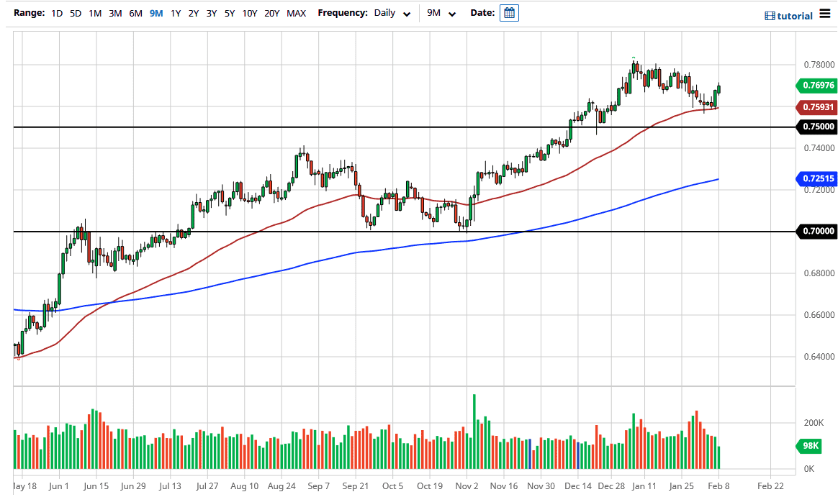The image size is (838, 497).
Task: Click the blue 0.72515 price label
Action: [817, 178]
